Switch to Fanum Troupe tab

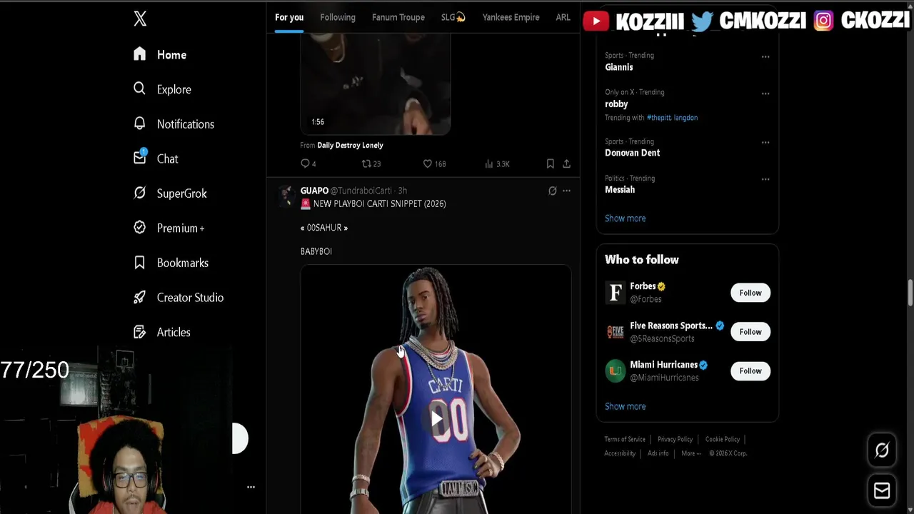tap(398, 17)
